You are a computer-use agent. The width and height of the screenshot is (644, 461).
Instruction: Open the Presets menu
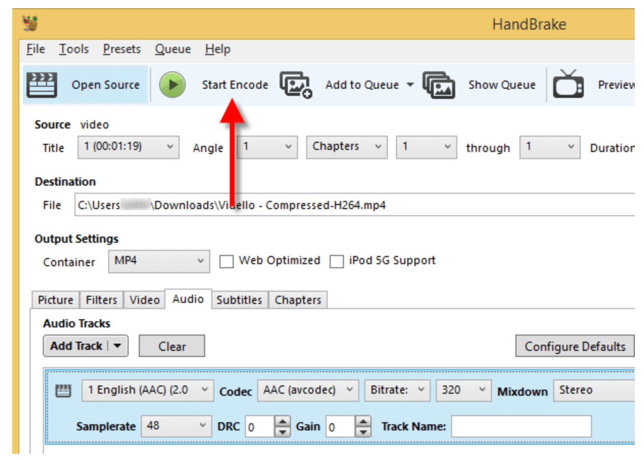tap(122, 49)
